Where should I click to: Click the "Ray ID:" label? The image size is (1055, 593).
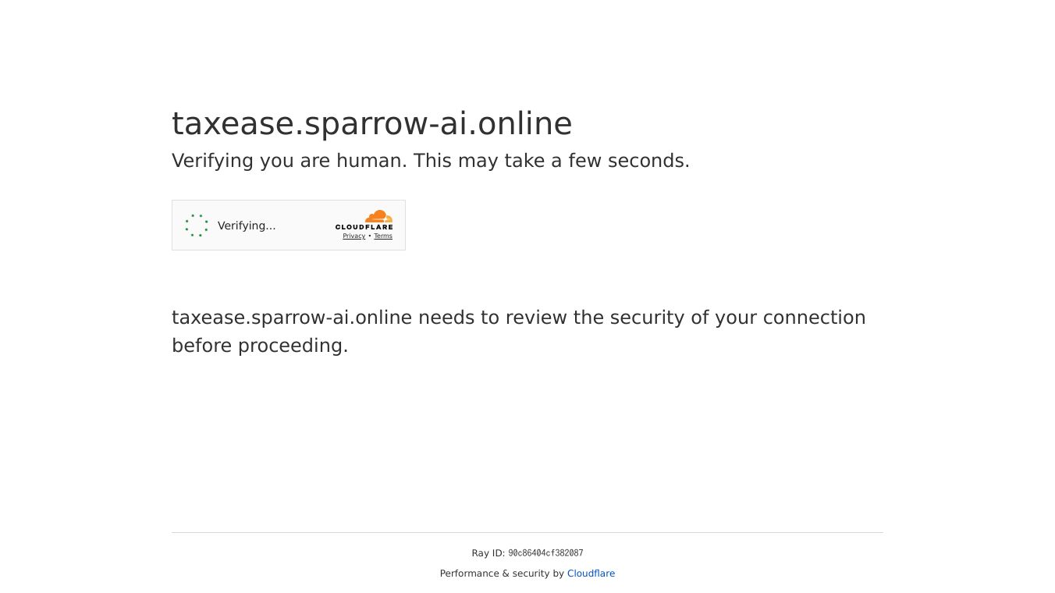[488, 553]
